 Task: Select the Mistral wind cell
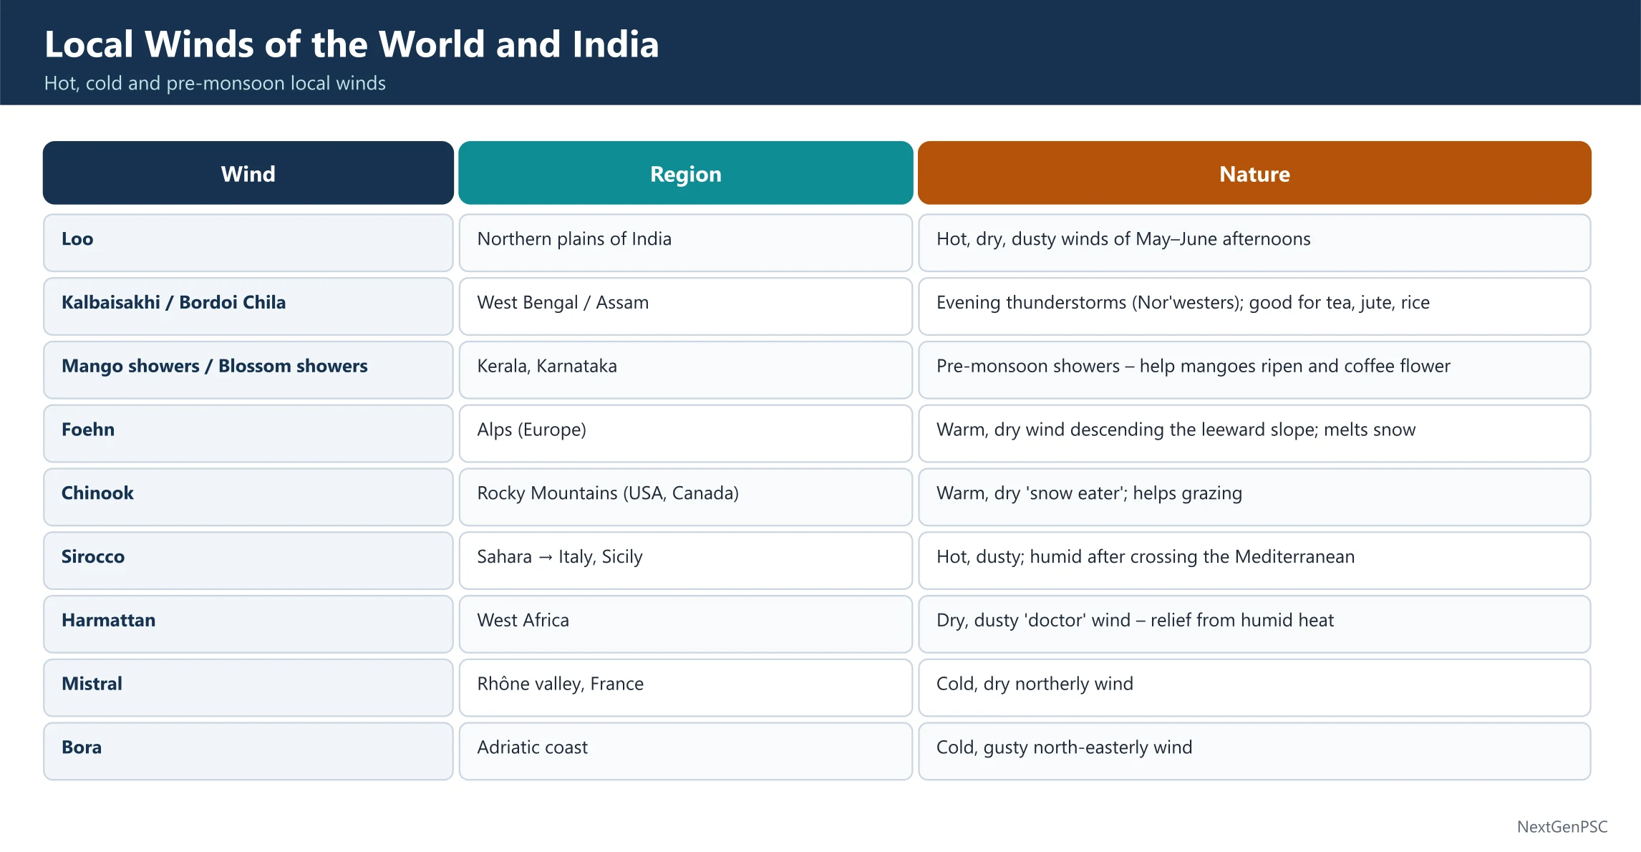pos(248,688)
